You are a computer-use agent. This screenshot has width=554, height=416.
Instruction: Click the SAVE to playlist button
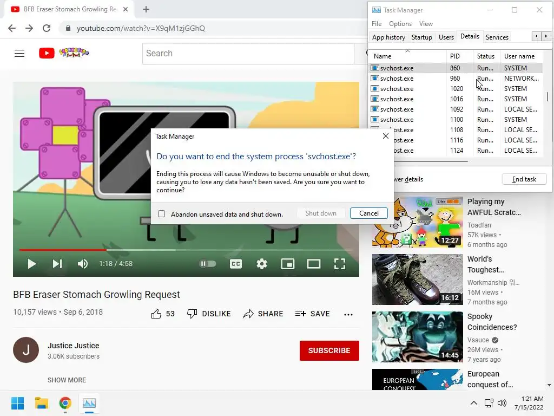(x=312, y=314)
